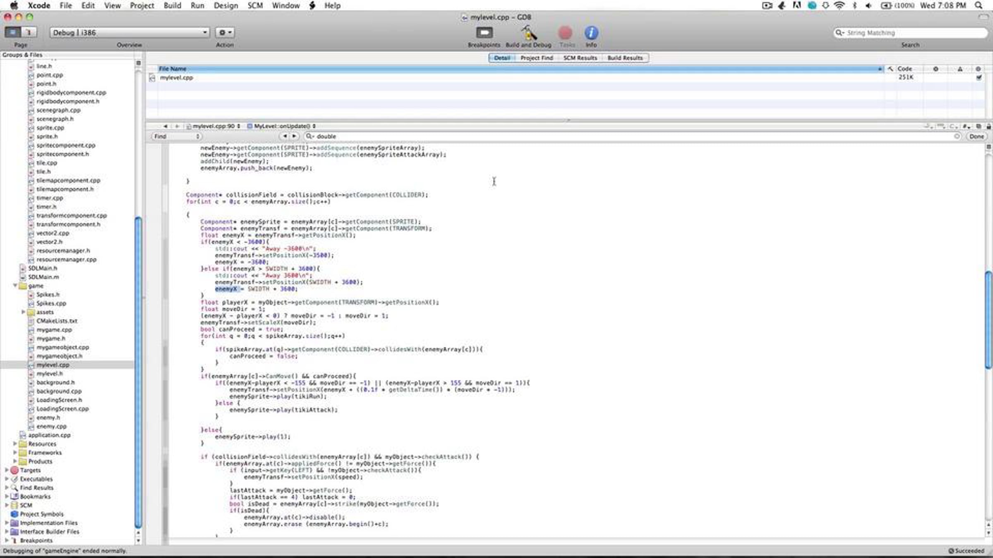Show the Build Results tab
This screenshot has height=558, width=993.
[x=625, y=58]
